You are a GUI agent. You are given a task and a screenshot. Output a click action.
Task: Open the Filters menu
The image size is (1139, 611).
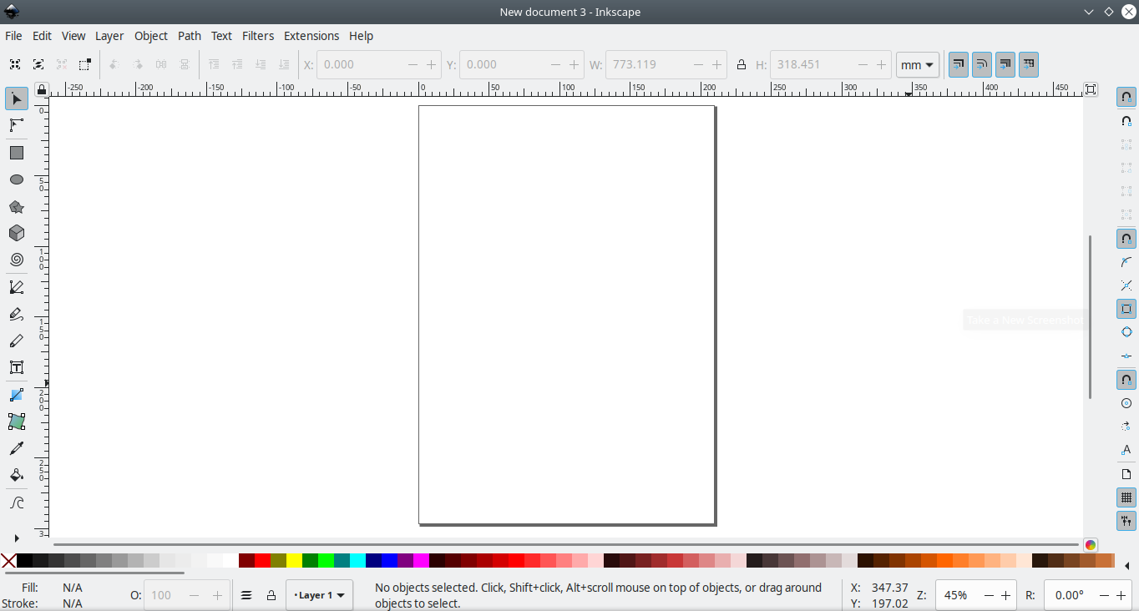pyautogui.click(x=258, y=36)
